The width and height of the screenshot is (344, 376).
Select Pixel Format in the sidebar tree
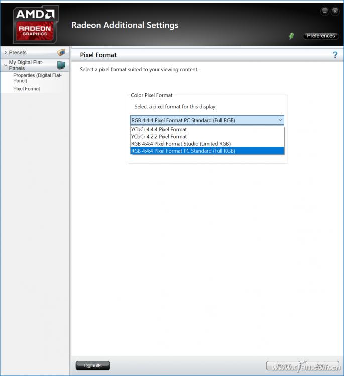coord(27,89)
